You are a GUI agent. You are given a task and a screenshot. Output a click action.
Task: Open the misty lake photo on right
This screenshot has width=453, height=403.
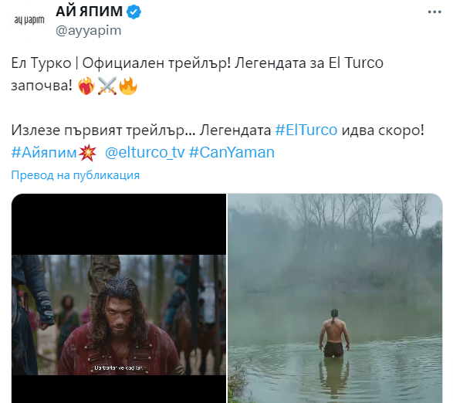(x=335, y=298)
